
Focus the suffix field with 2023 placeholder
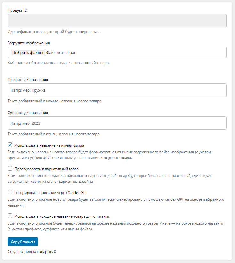click(117, 123)
